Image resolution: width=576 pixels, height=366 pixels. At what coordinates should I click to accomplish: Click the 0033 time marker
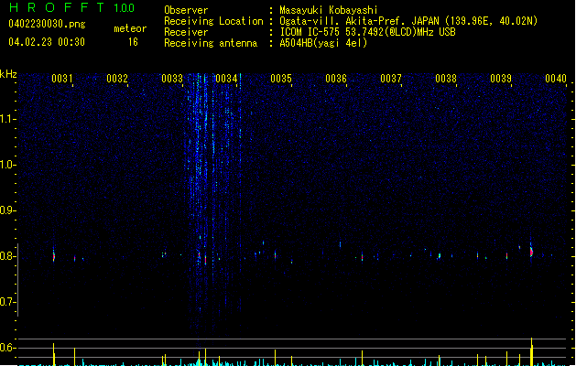point(172,79)
